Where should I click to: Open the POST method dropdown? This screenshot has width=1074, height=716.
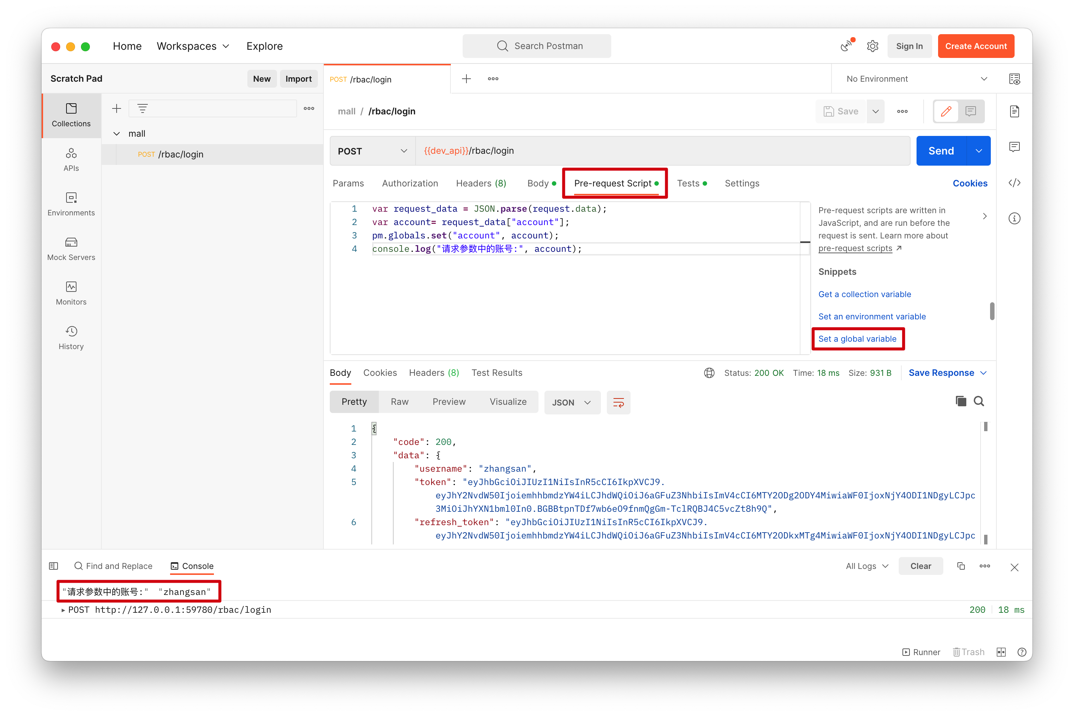[x=372, y=151]
